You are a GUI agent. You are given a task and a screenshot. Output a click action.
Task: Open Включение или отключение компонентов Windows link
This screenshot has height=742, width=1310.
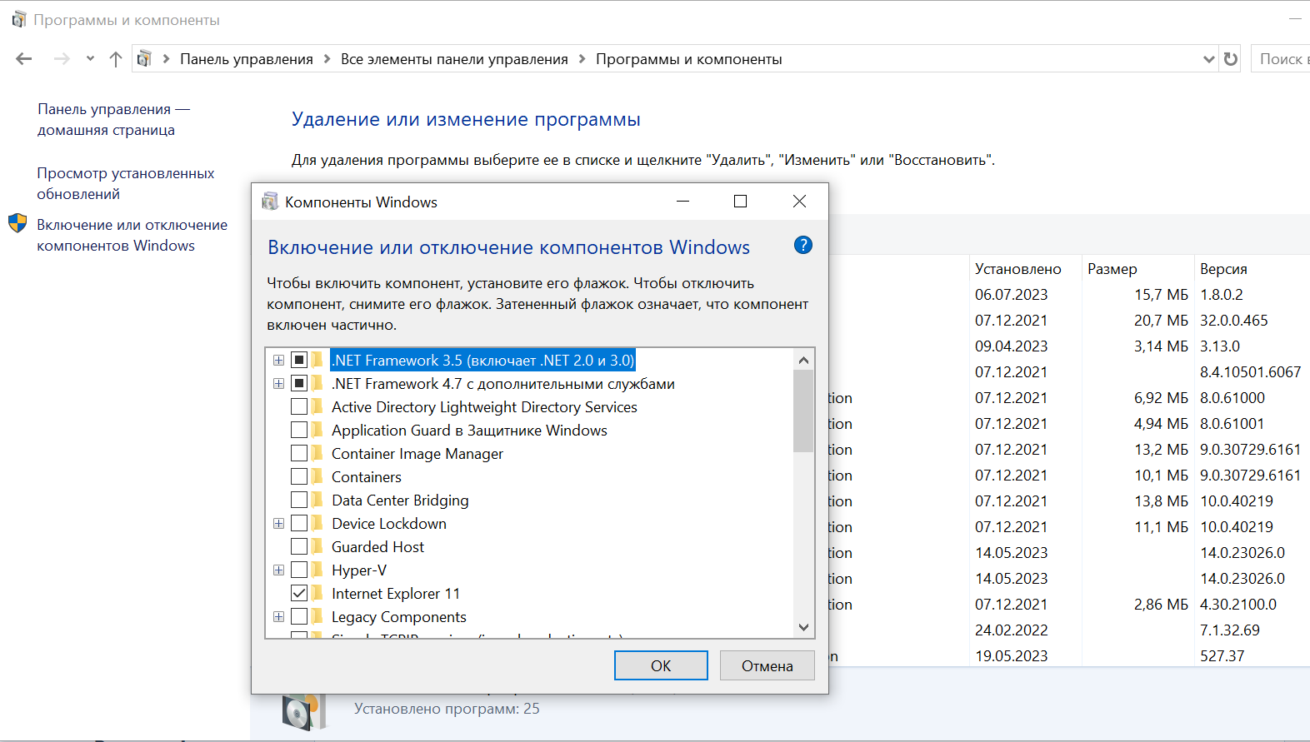[x=132, y=235]
